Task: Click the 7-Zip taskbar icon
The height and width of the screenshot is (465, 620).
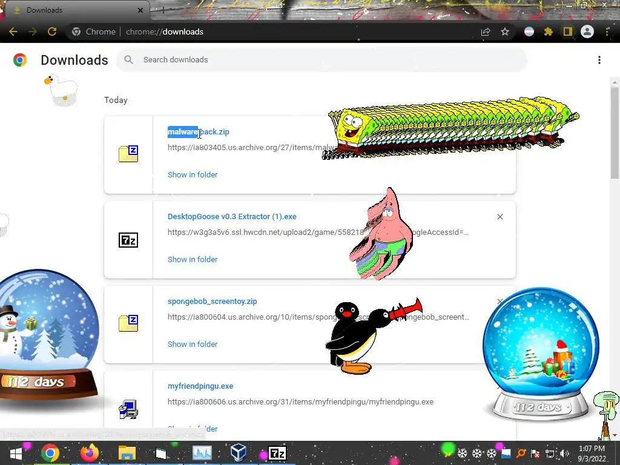Action: pos(277,453)
